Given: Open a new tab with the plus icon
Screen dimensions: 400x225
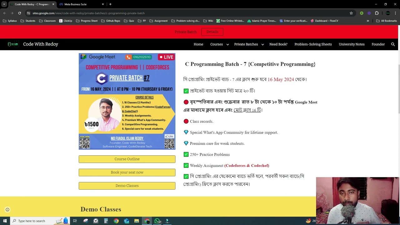Looking at the screenshot, I should click(x=110, y=4).
